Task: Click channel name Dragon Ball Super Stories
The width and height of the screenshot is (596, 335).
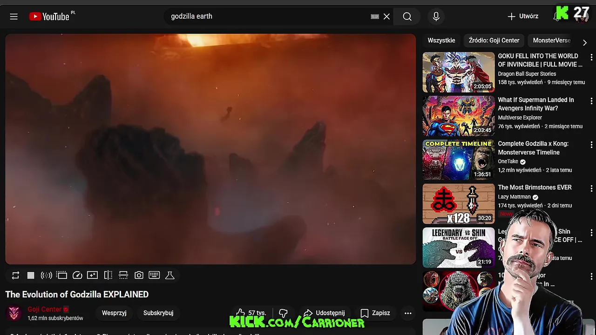Action: pyautogui.click(x=527, y=74)
